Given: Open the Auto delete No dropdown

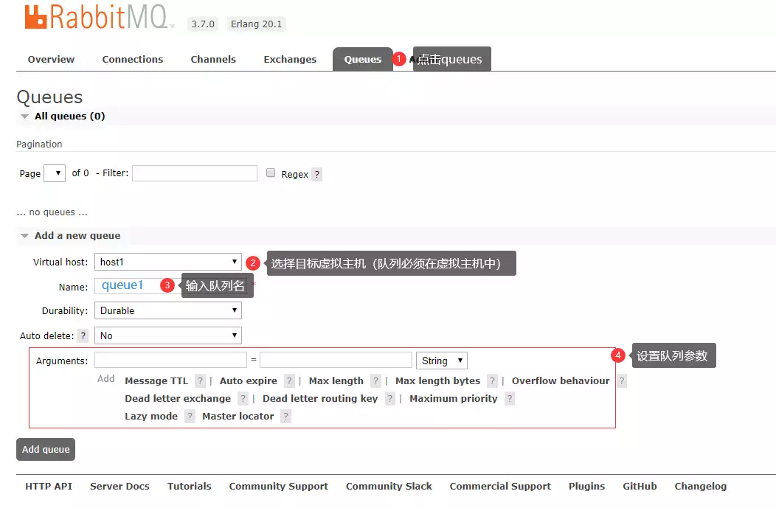Looking at the screenshot, I should (167, 335).
